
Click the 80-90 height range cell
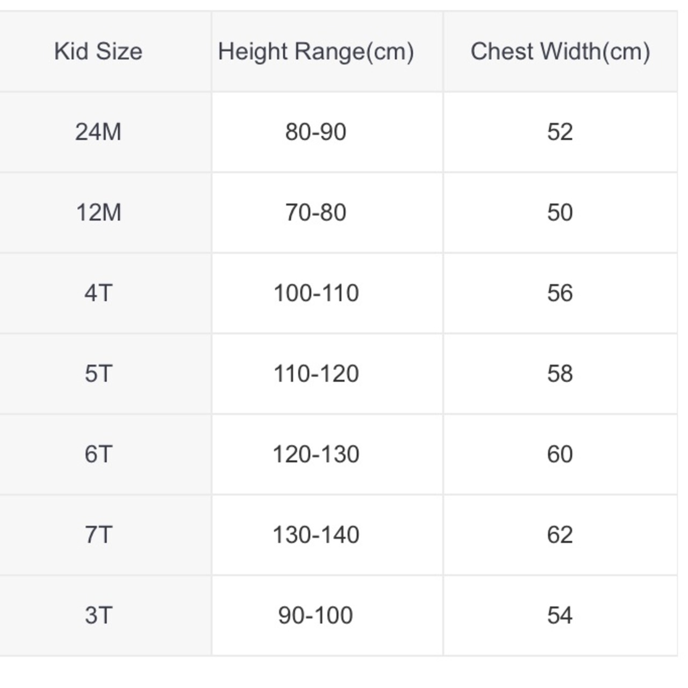pyautogui.click(x=327, y=132)
